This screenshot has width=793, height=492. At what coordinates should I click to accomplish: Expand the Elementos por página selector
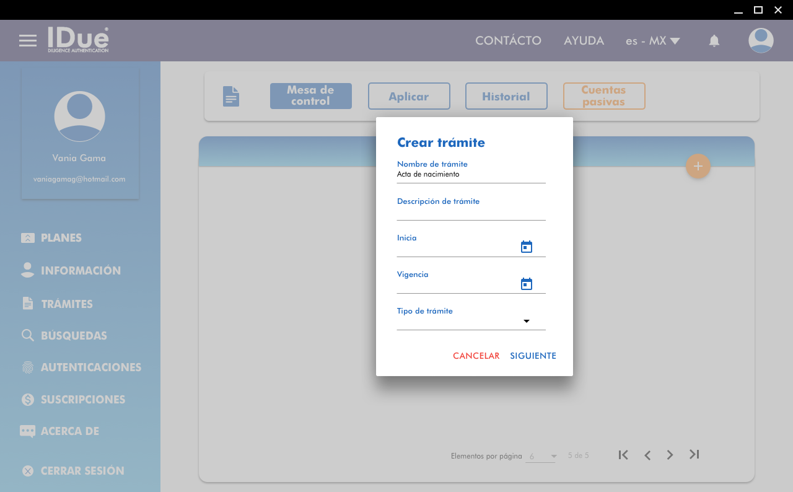[x=541, y=456]
